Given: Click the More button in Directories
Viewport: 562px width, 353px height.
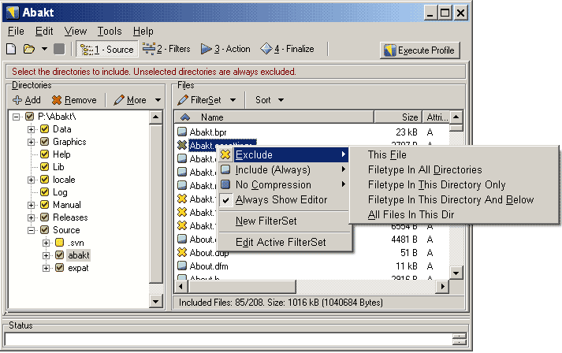Looking at the screenshot, I should pos(130,100).
